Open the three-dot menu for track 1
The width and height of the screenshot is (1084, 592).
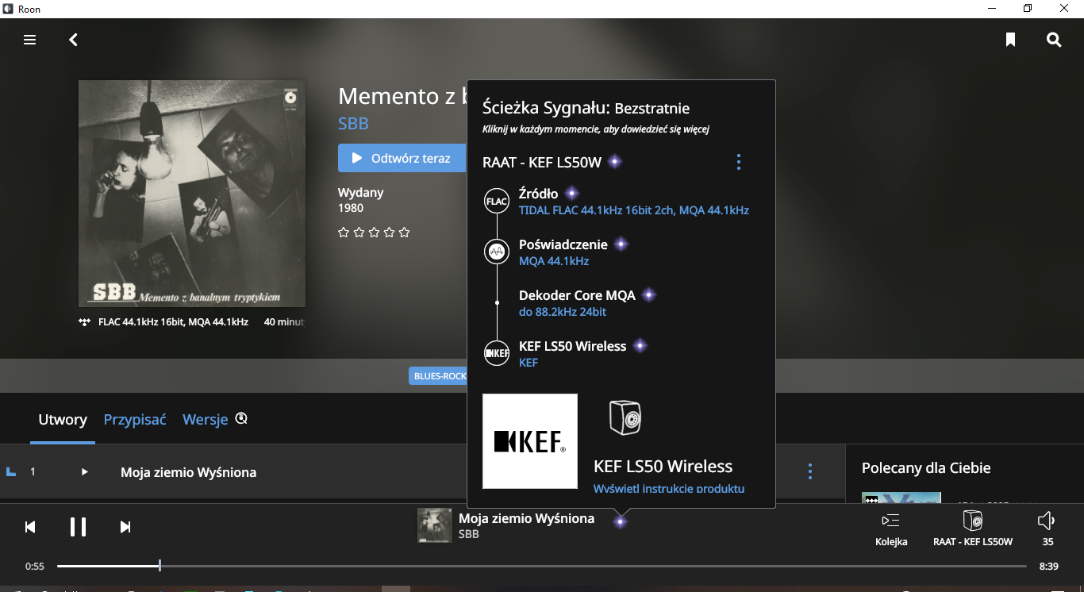(810, 471)
